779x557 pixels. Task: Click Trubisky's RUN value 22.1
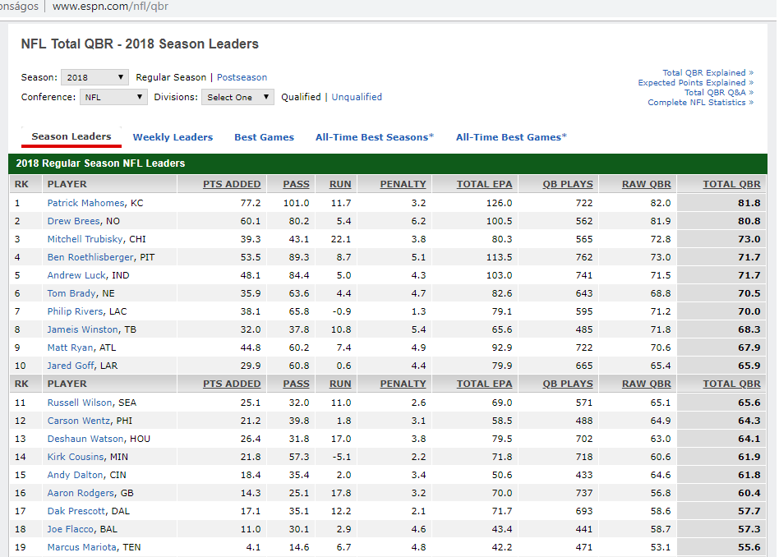click(341, 239)
